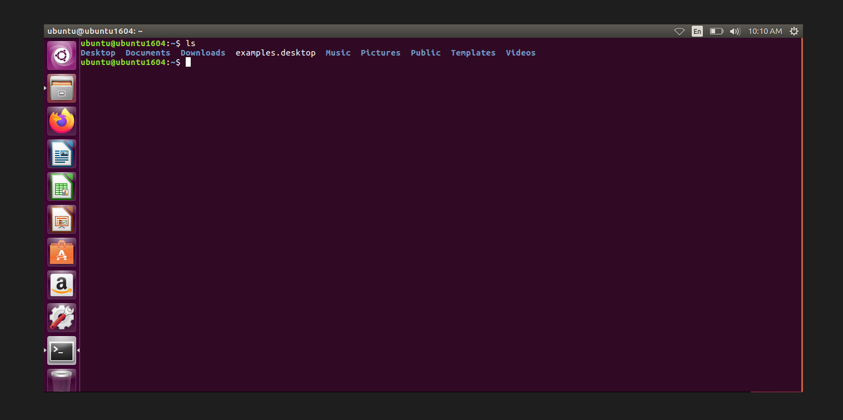Open the sound volume indicator
Image resolution: width=843 pixels, height=420 pixels.
click(735, 32)
